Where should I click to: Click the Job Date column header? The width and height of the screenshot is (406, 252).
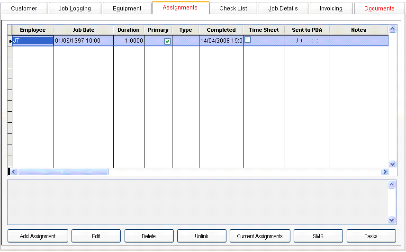click(83, 30)
